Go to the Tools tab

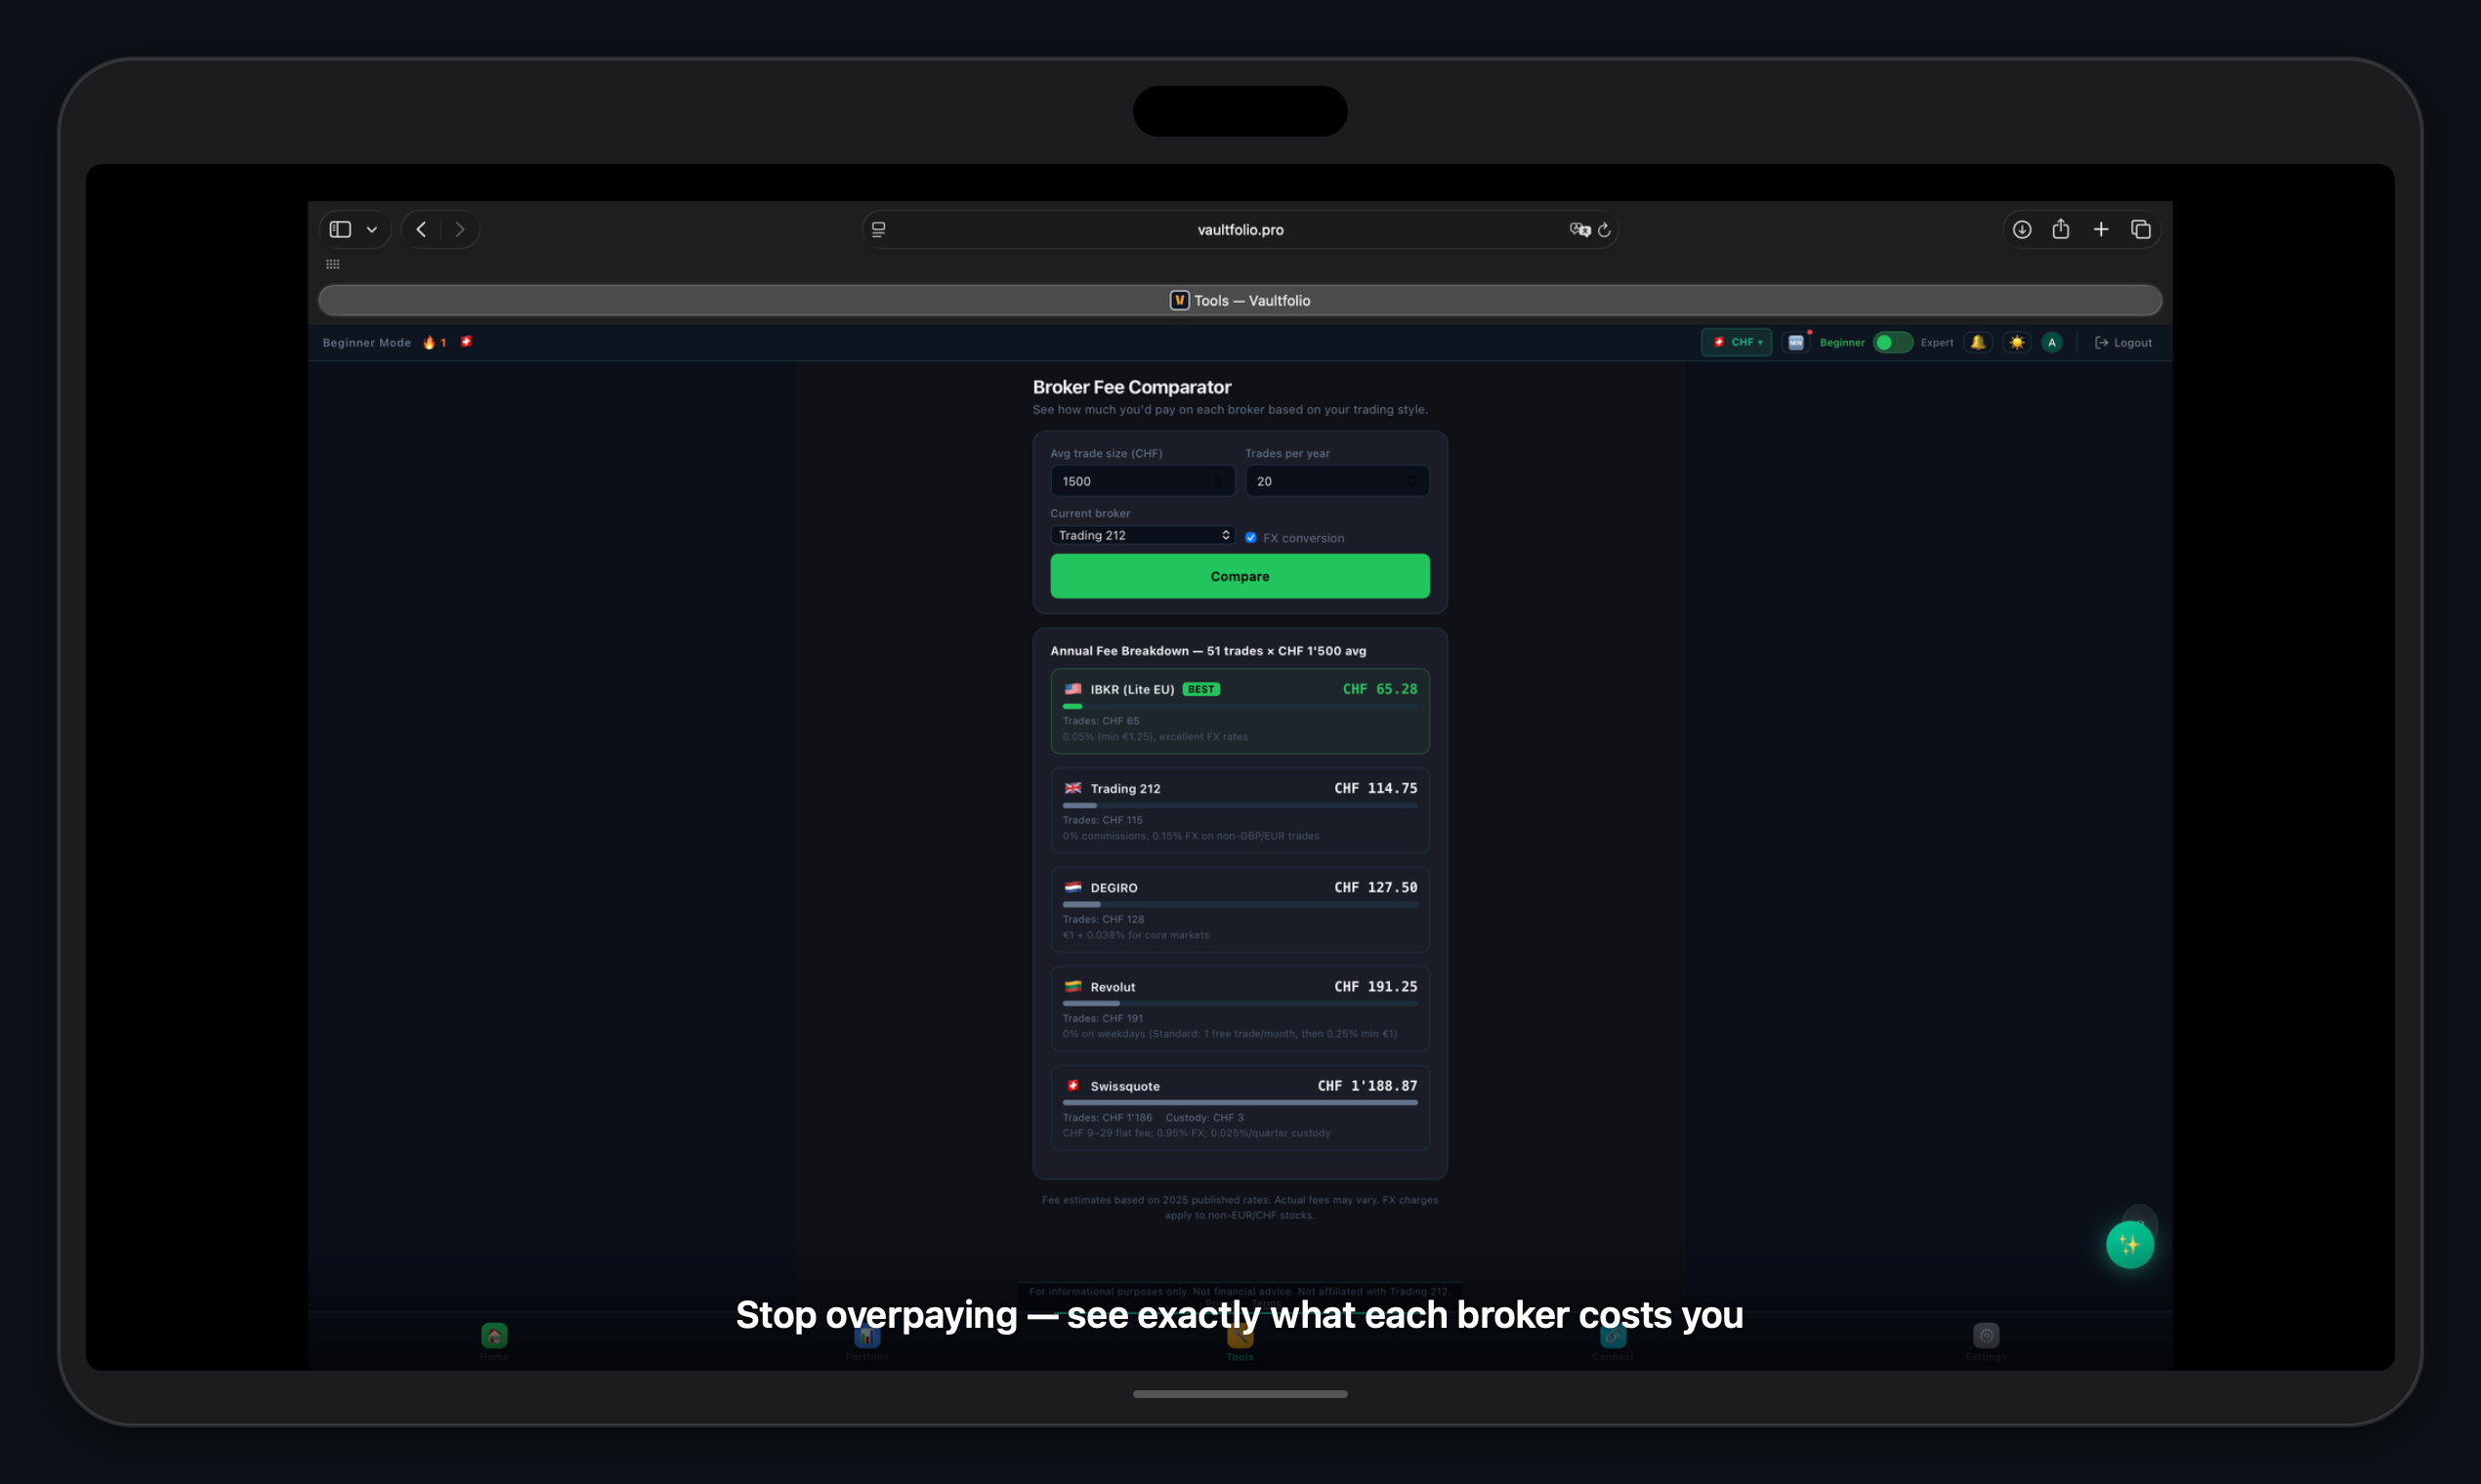tap(1240, 1341)
